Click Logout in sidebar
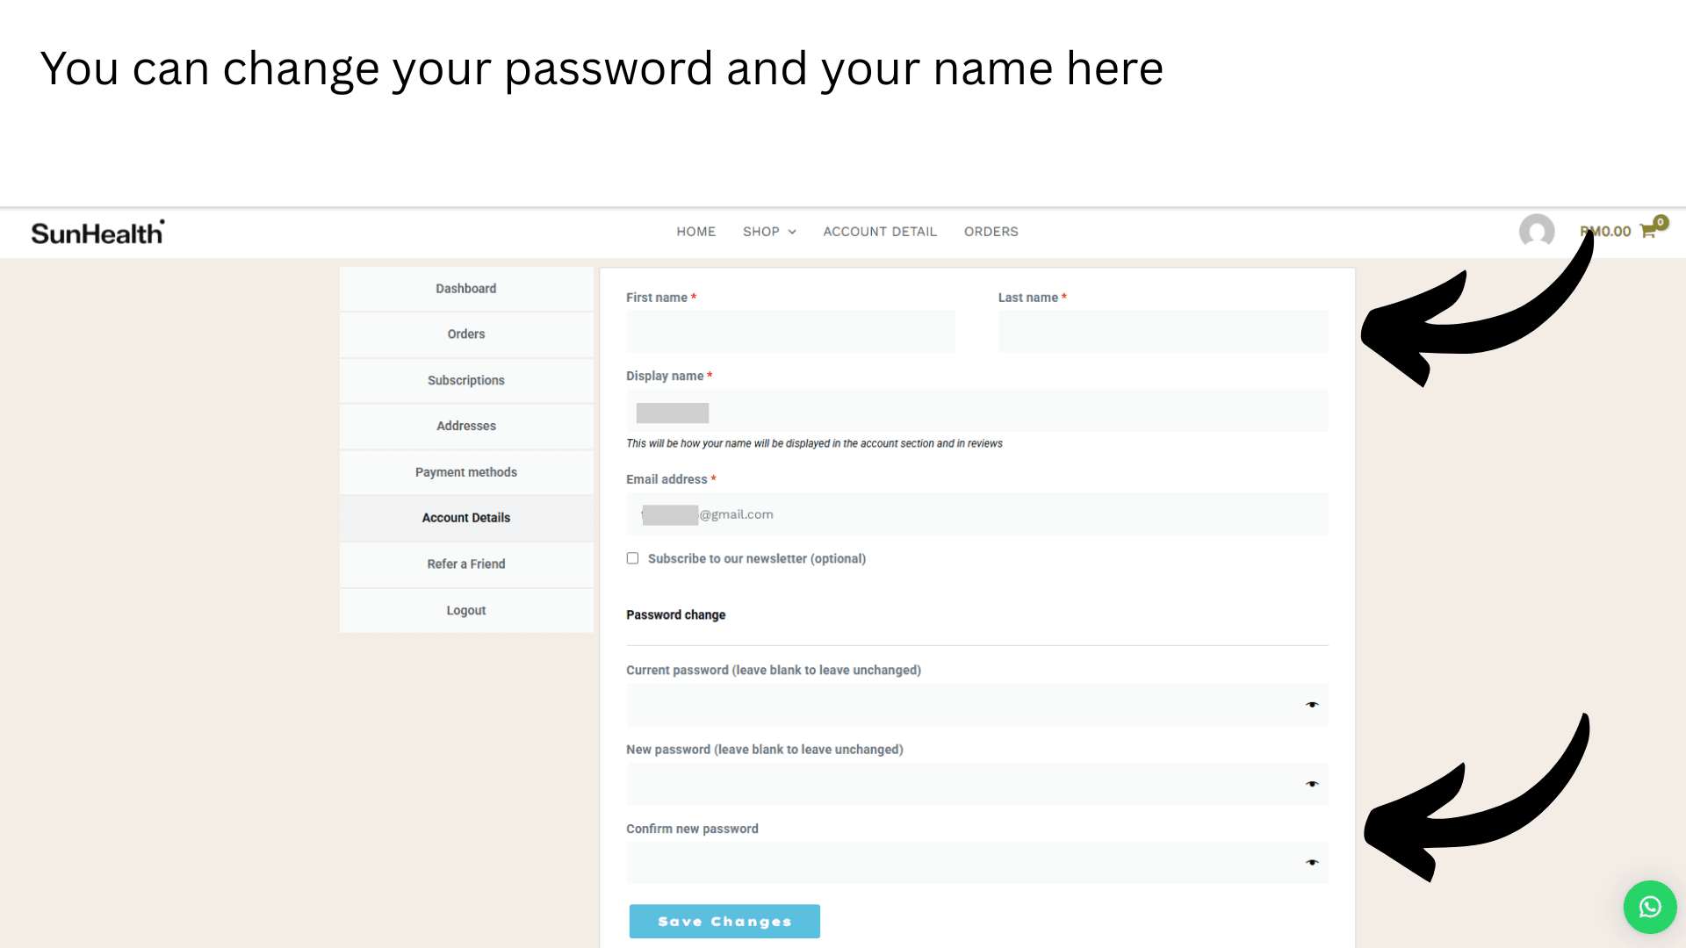The width and height of the screenshot is (1686, 948). pyautogui.click(x=466, y=610)
